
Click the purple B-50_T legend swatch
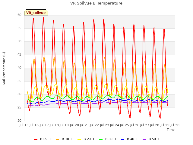144,140
